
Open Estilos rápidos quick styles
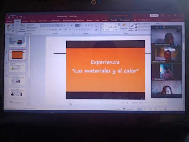[x=131, y=27]
